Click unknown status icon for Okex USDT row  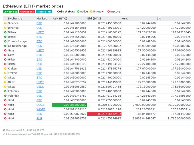pyautogui.click(x=5, y=82)
